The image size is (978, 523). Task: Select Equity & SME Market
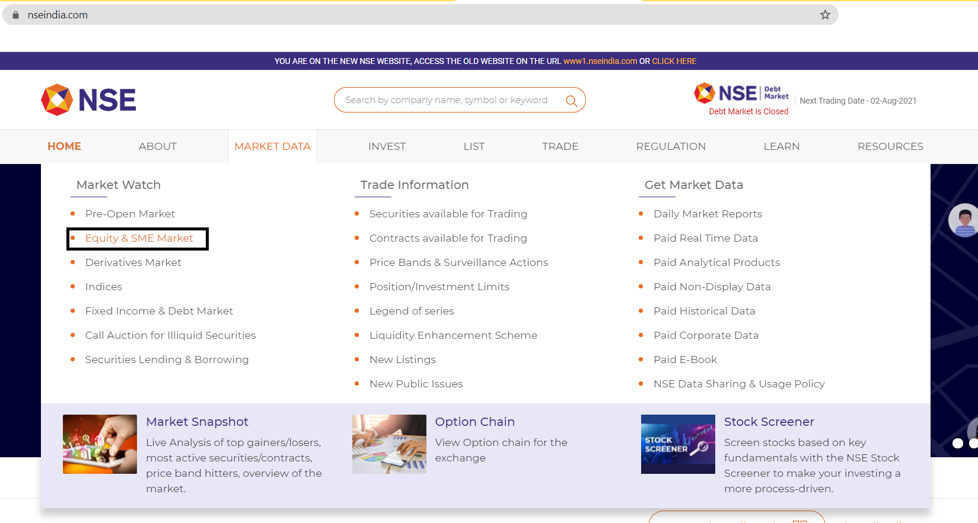(139, 238)
